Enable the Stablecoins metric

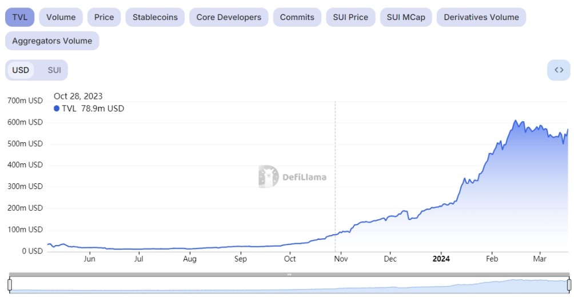point(155,17)
